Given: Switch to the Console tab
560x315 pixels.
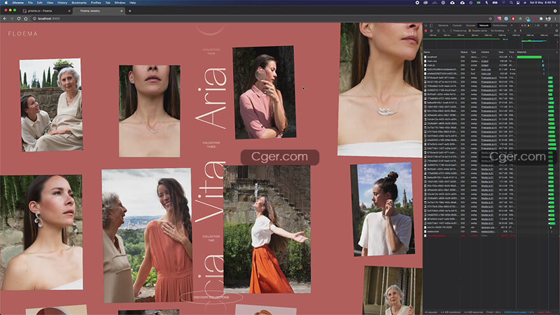Looking at the screenshot, I should pos(457,25).
